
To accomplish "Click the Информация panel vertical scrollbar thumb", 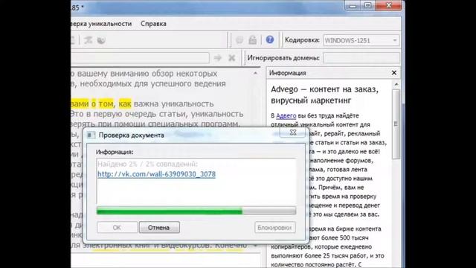I will pyautogui.click(x=396, y=124).
